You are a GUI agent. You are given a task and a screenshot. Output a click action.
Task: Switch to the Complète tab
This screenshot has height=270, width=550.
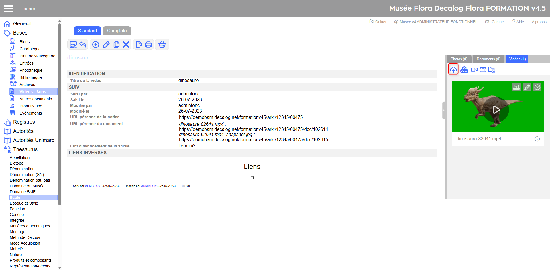117,31
